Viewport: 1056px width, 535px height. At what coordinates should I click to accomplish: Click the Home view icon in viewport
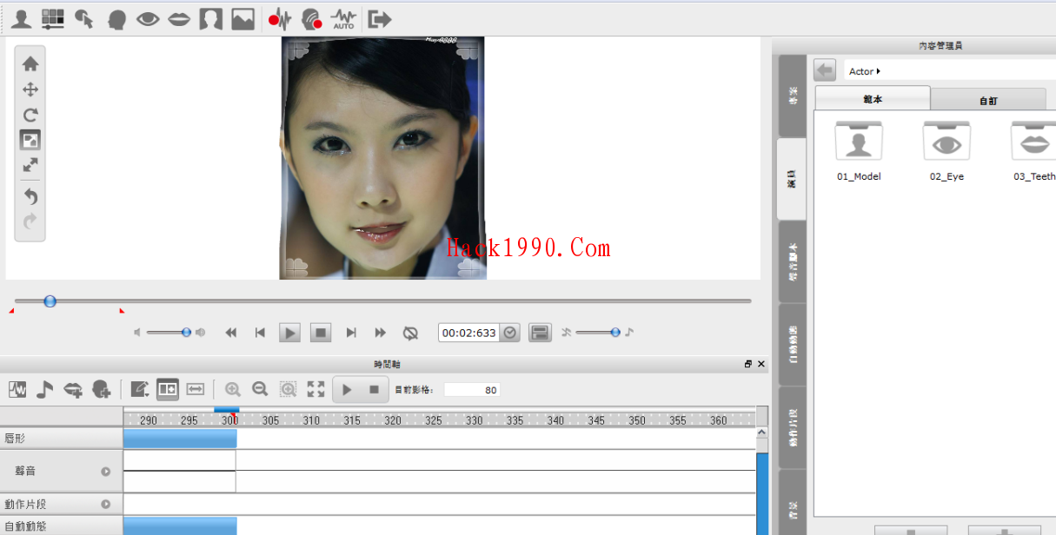[30, 63]
